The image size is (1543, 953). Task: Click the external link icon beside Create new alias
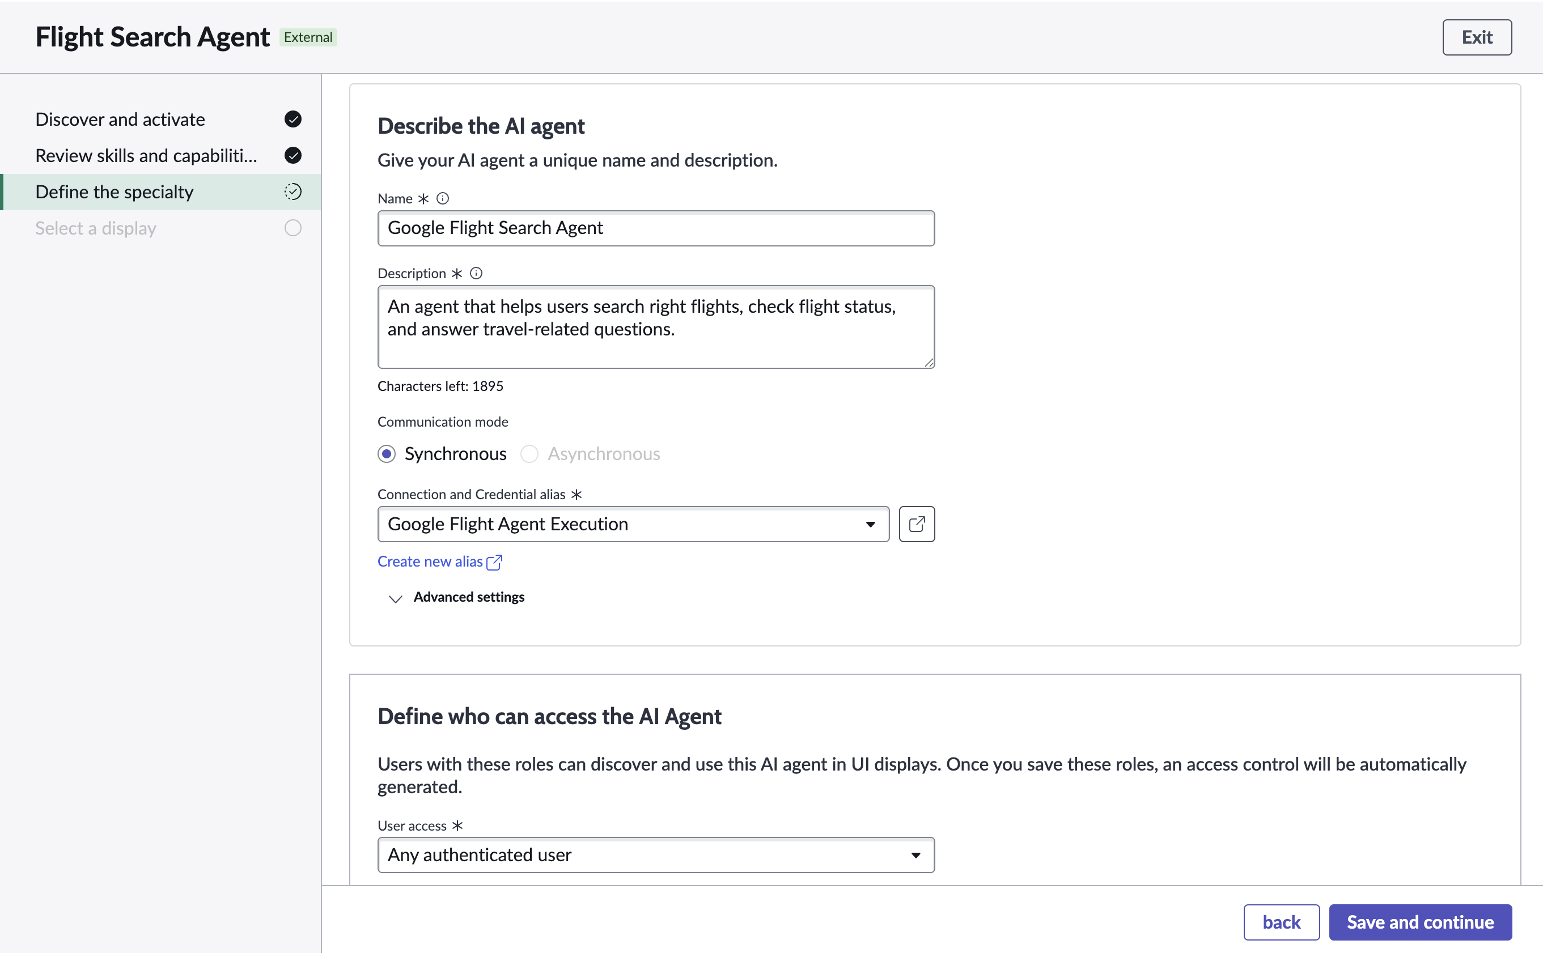[494, 561]
